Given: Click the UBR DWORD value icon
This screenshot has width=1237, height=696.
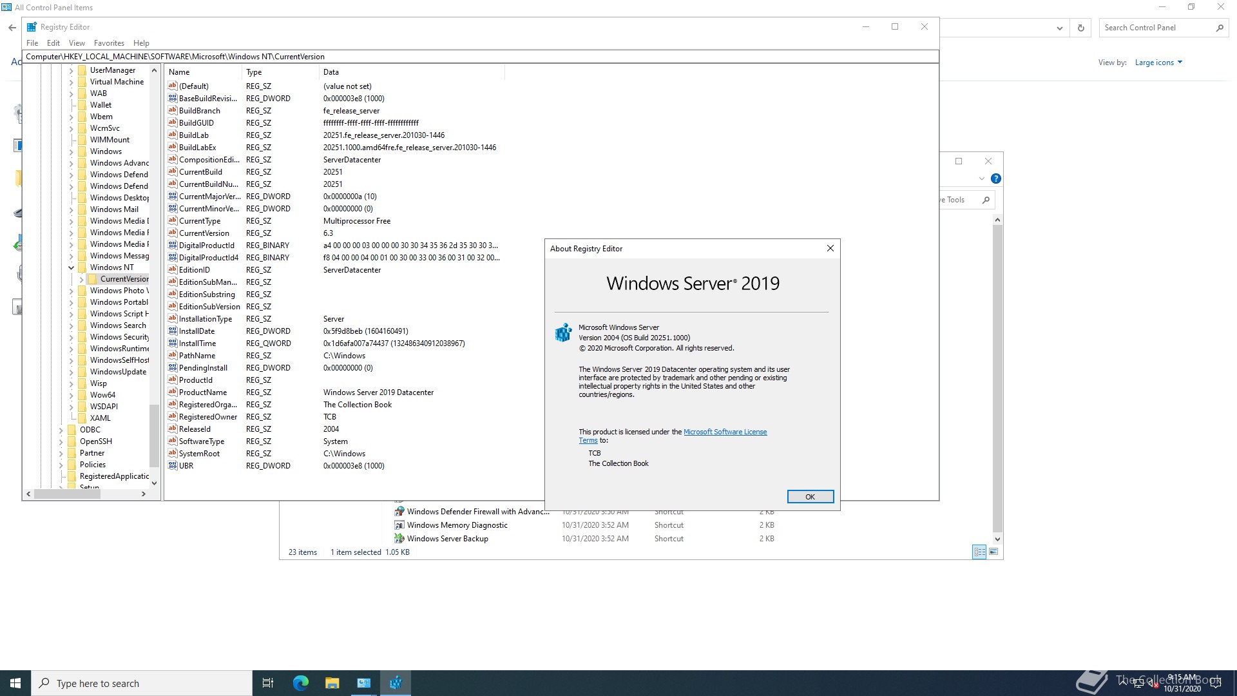Looking at the screenshot, I should pos(173,465).
